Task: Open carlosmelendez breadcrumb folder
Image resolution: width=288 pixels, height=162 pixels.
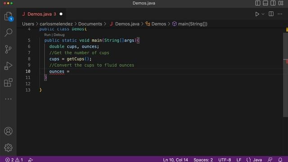Action: [x=56, y=24]
